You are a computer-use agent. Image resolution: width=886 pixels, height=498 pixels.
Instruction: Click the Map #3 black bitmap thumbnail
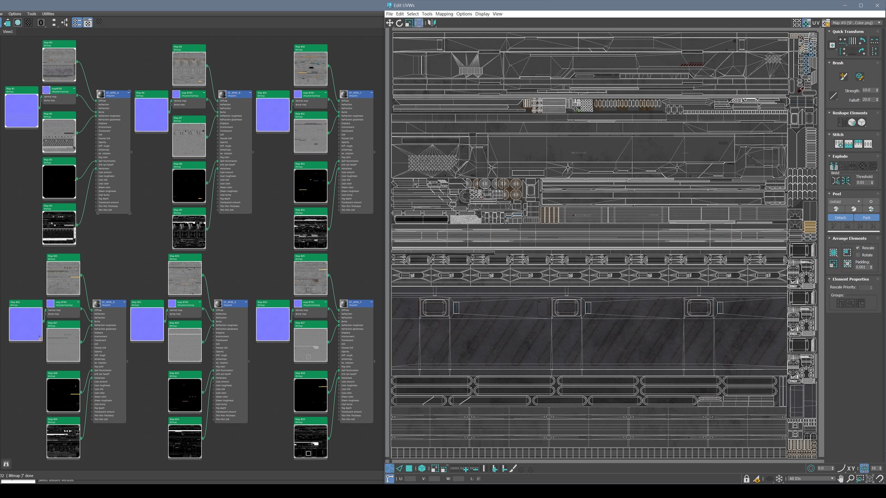pos(59,182)
